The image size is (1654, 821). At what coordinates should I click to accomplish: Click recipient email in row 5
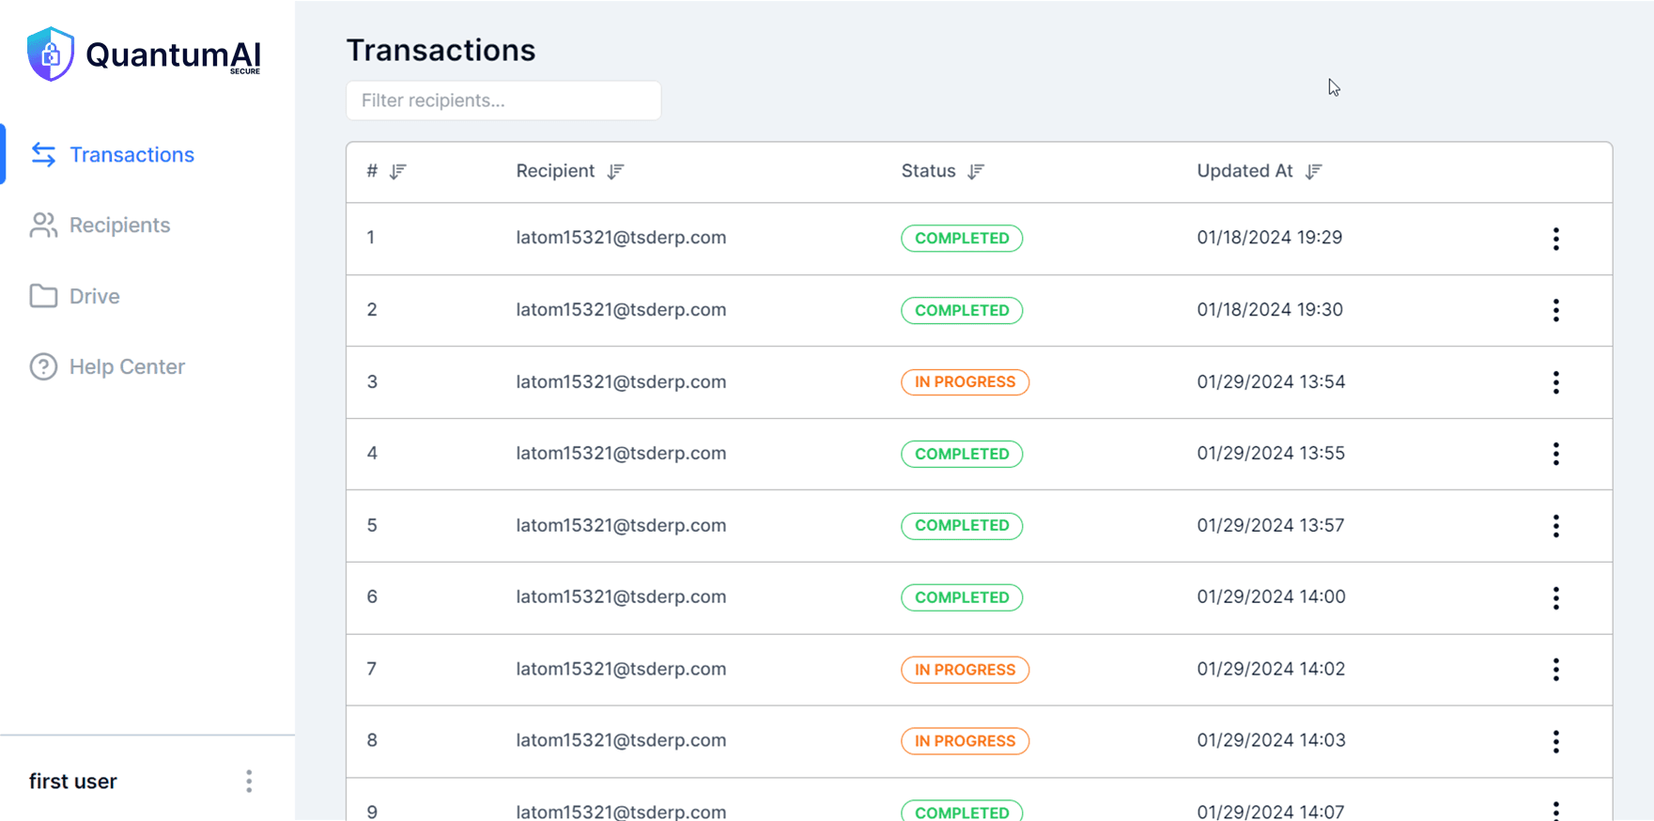pos(621,525)
